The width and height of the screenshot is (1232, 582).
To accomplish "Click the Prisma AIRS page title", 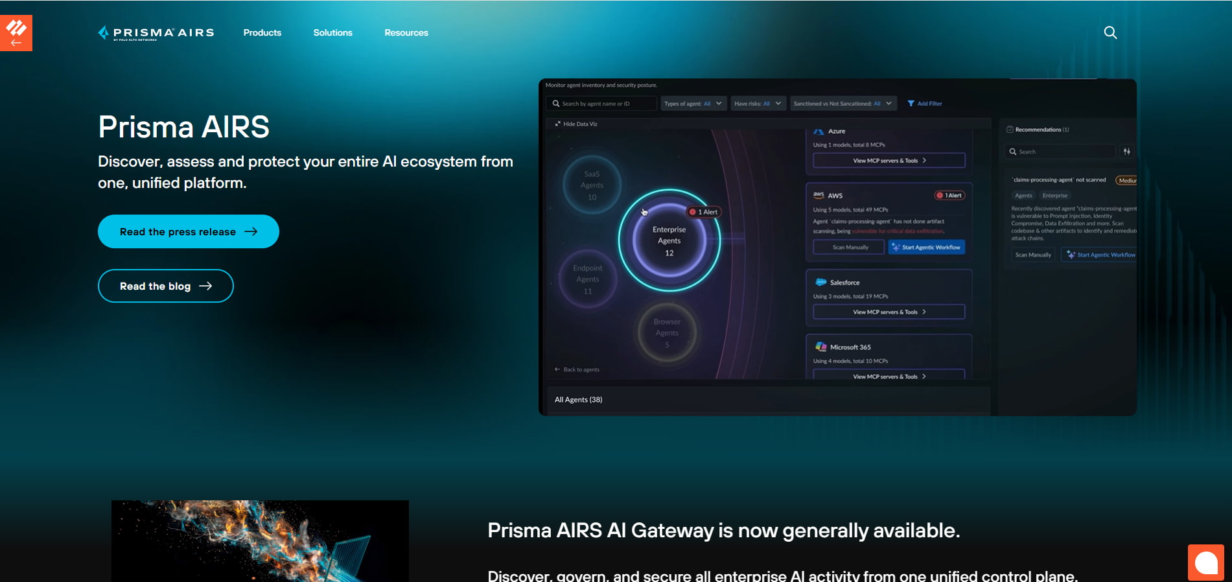I will point(183,126).
